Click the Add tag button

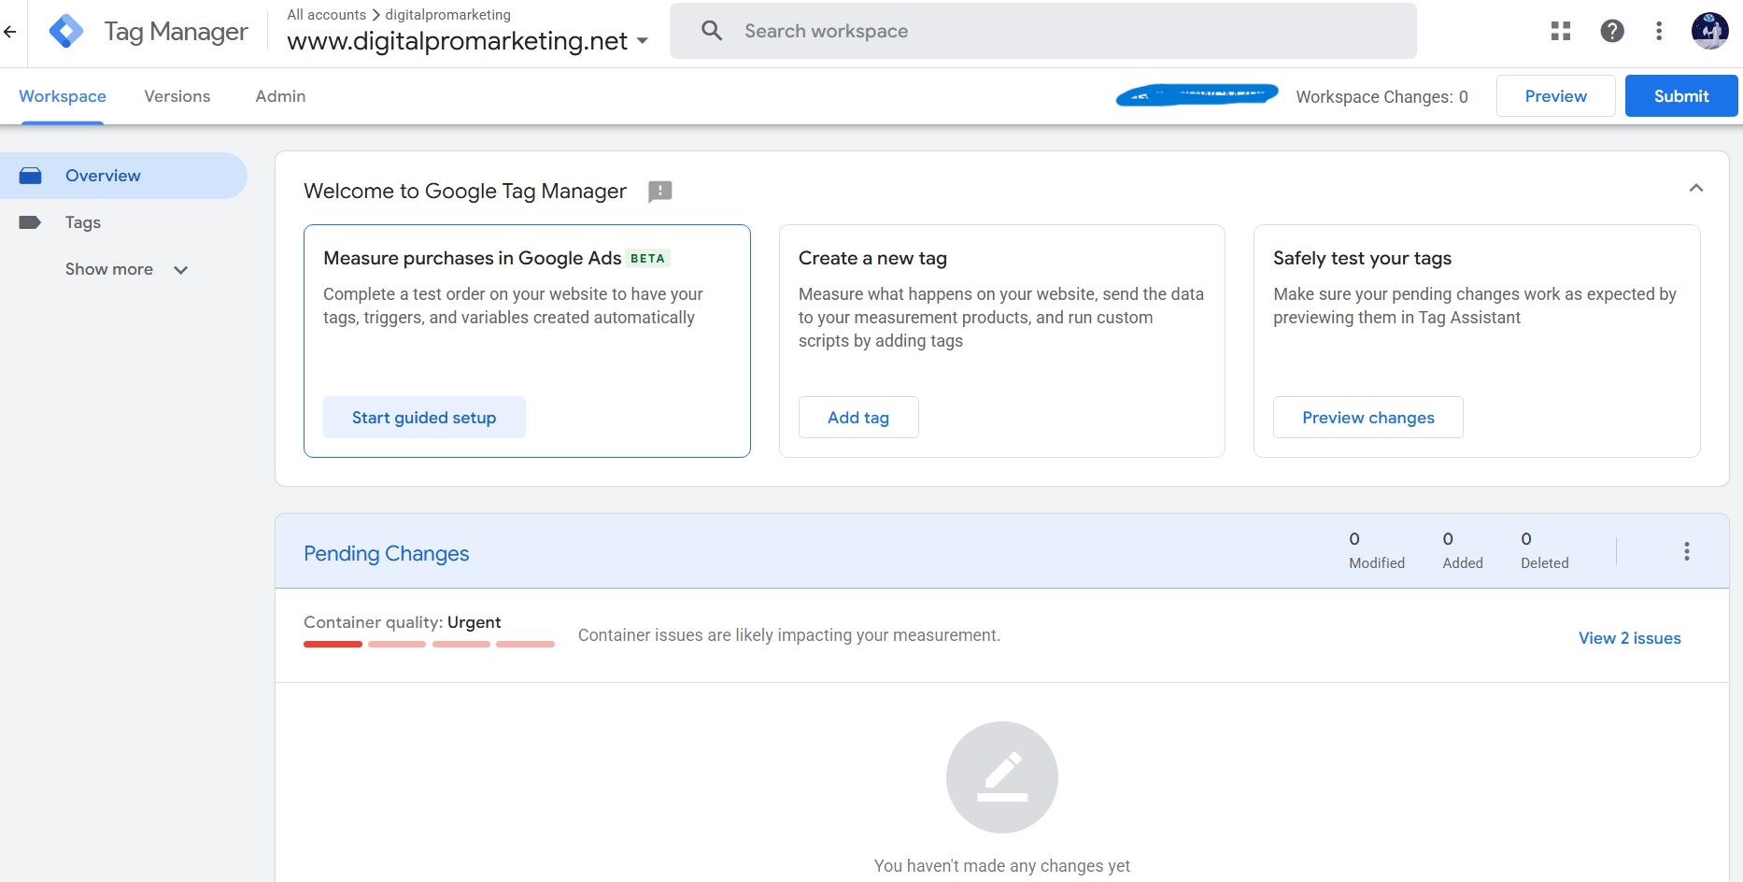858,418
